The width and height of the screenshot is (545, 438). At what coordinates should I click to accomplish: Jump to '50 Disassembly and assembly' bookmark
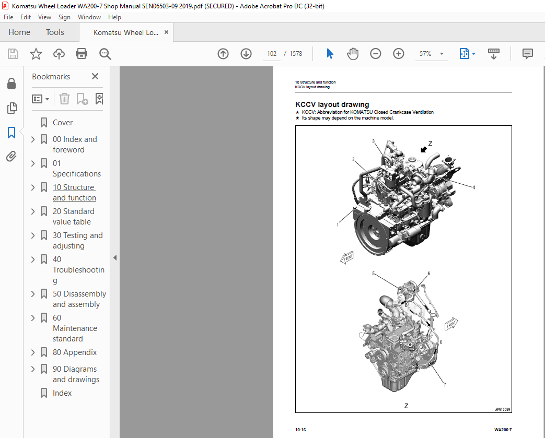pyautogui.click(x=79, y=299)
